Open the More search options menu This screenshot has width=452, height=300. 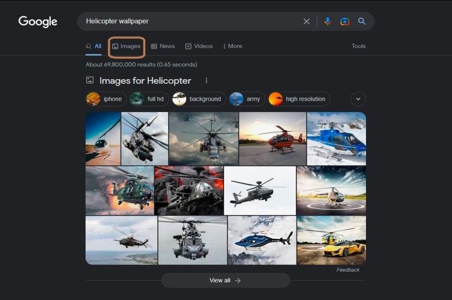(233, 46)
